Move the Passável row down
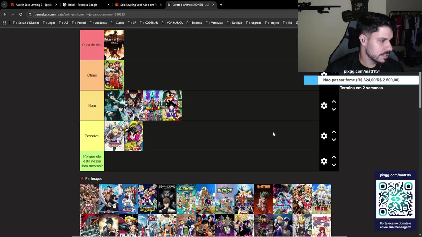Image resolution: width=422 pixels, height=237 pixels. pyautogui.click(x=334, y=140)
